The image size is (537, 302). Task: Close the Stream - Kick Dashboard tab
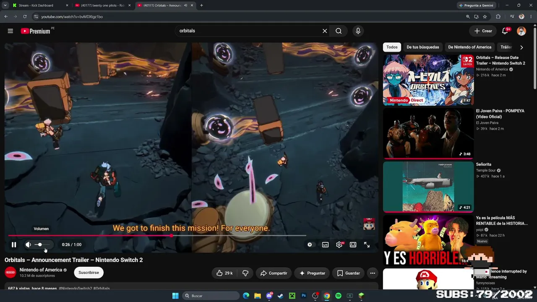[67, 5]
